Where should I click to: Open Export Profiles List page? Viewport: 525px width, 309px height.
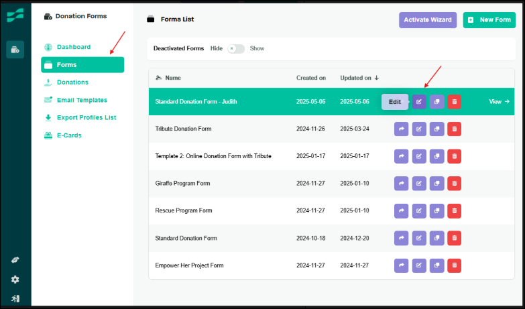tap(86, 117)
